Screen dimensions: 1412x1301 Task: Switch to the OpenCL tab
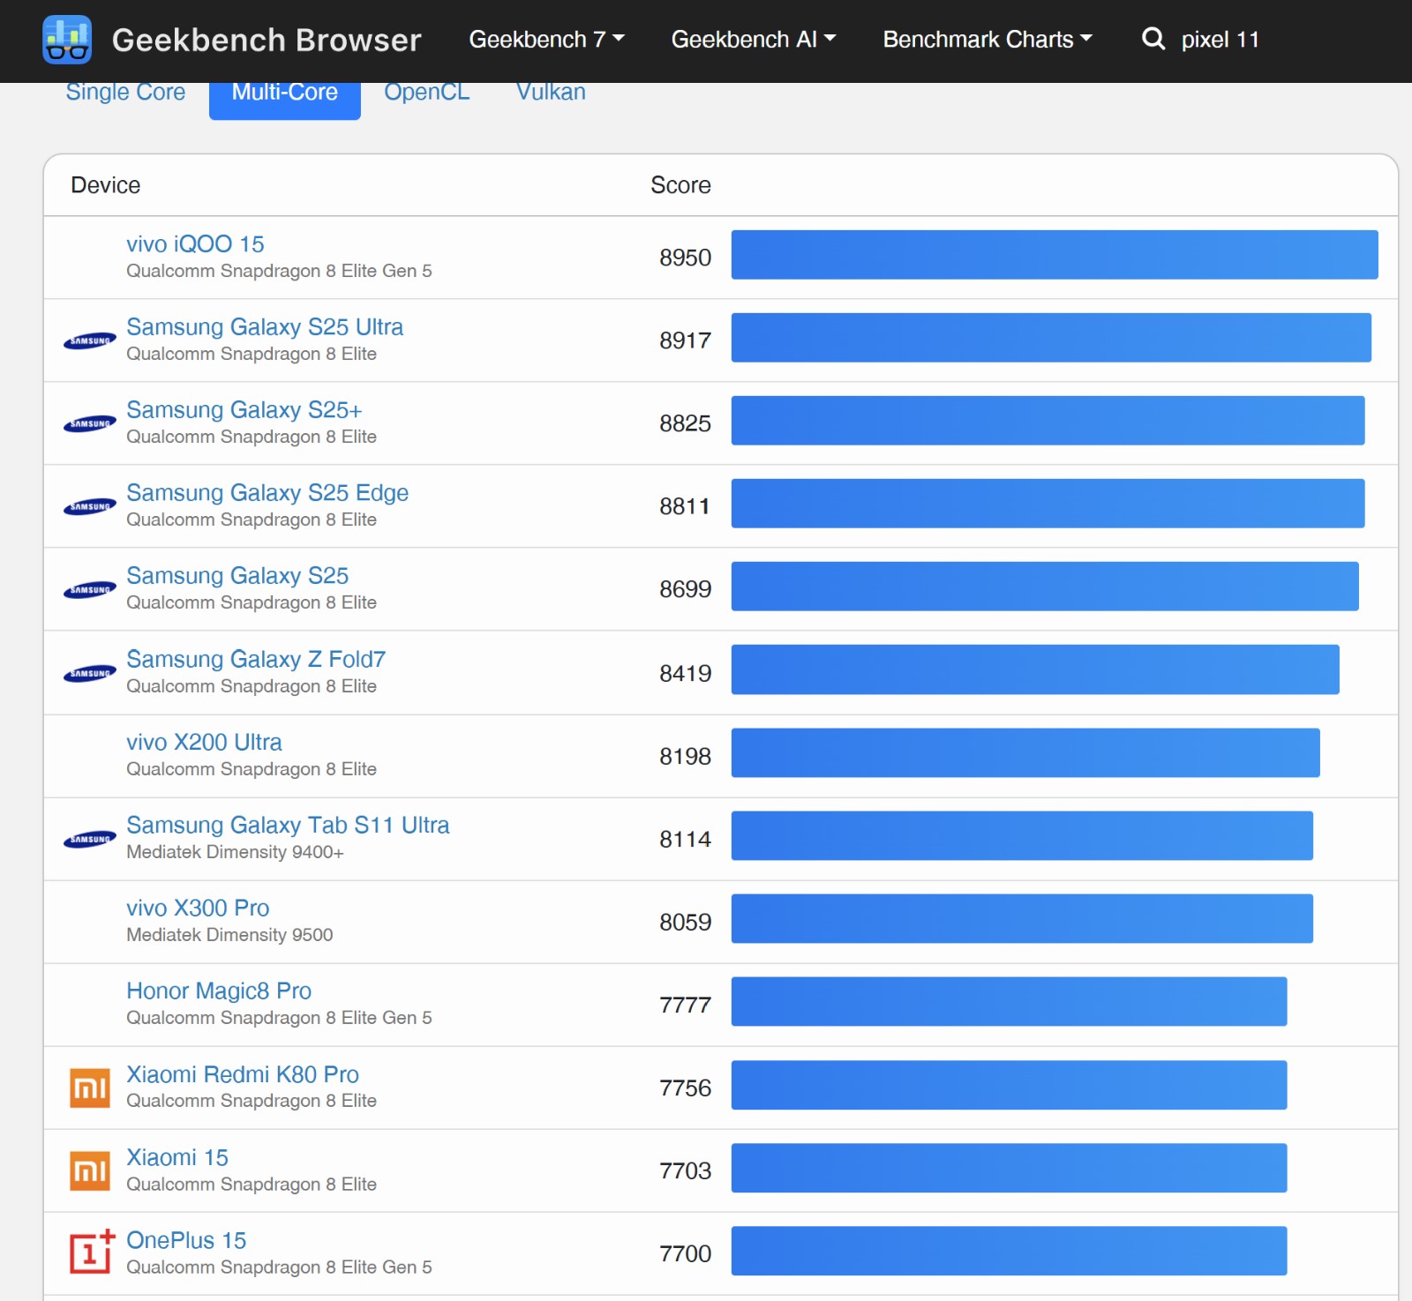pyautogui.click(x=427, y=93)
